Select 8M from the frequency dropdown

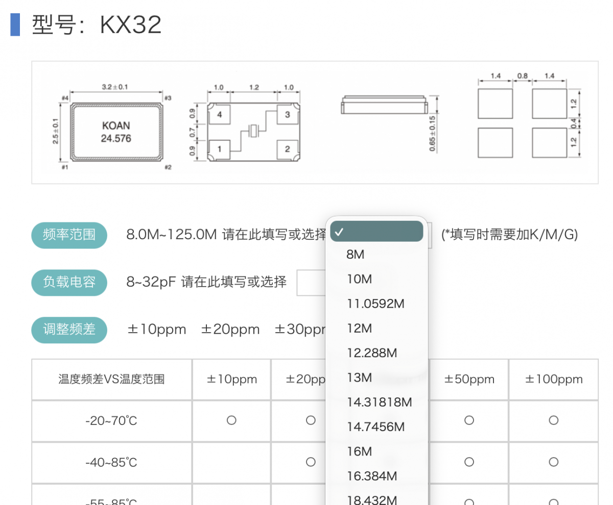pyautogui.click(x=356, y=255)
